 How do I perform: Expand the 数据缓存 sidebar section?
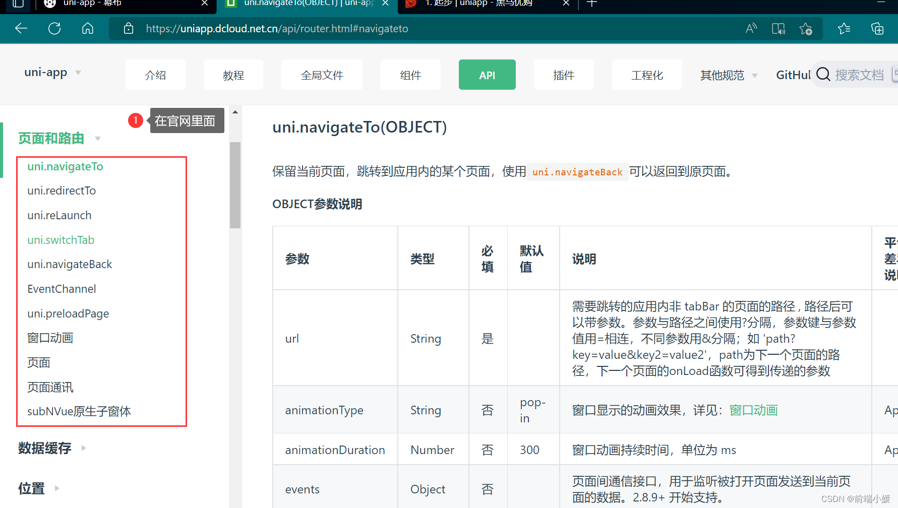52,448
